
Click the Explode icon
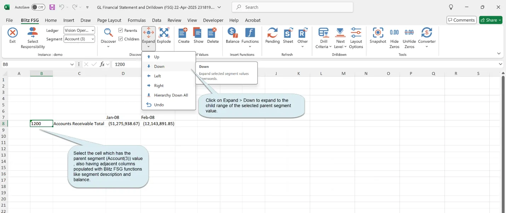click(164, 35)
